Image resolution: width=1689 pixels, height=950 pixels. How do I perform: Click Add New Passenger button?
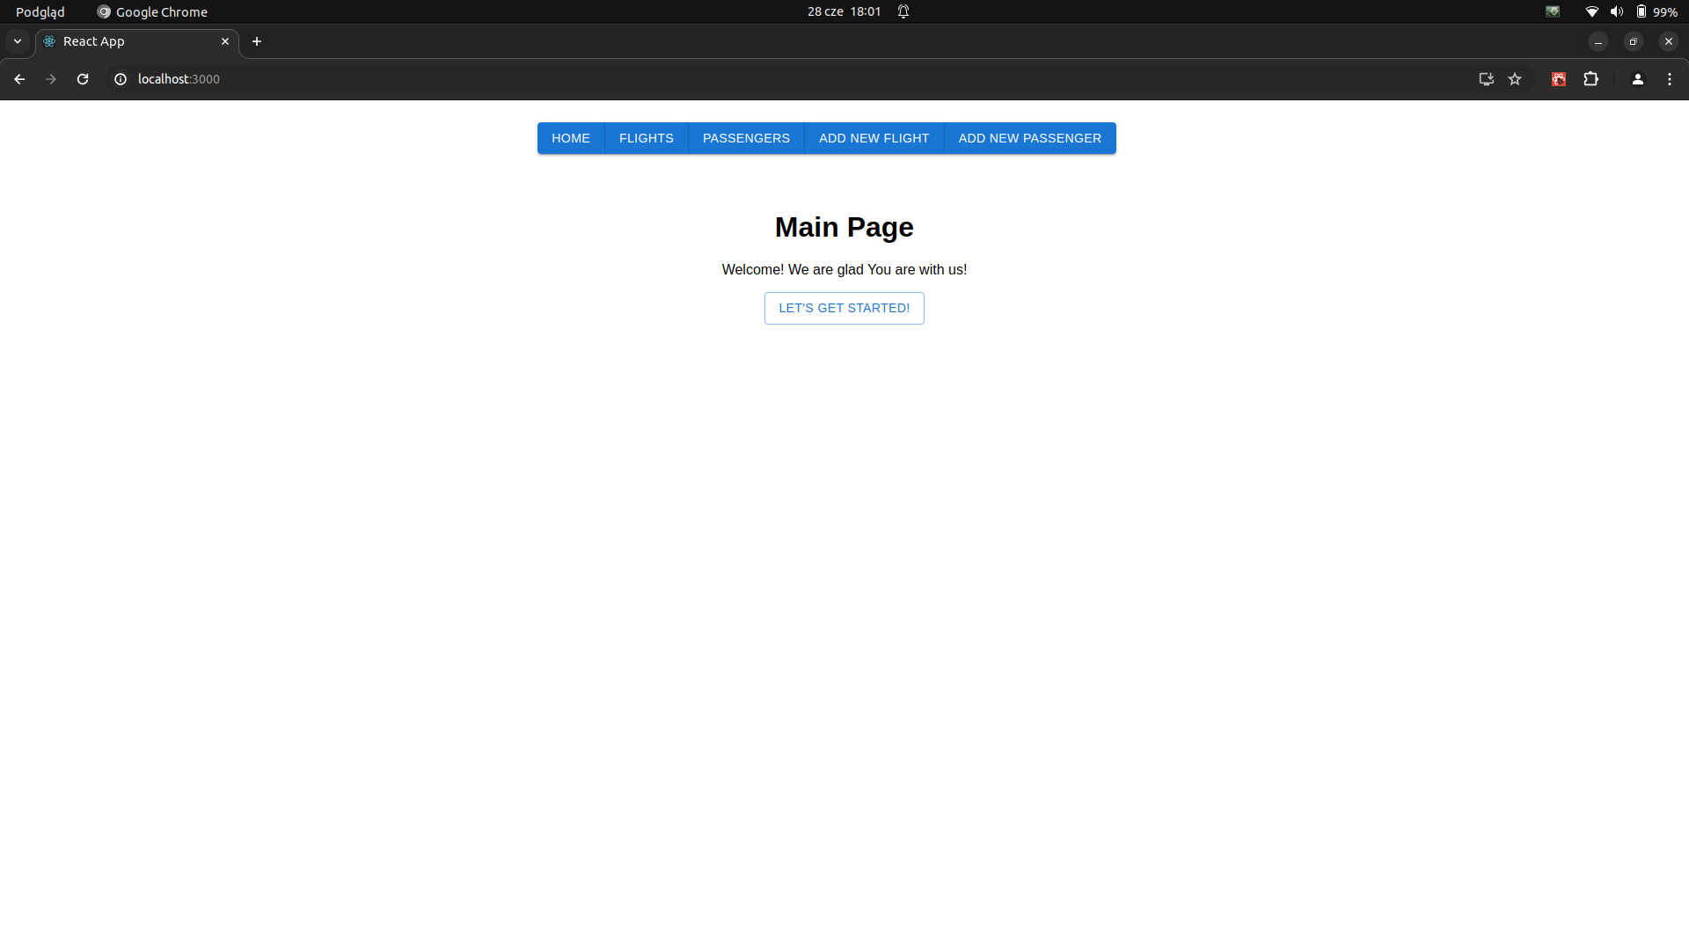point(1029,138)
